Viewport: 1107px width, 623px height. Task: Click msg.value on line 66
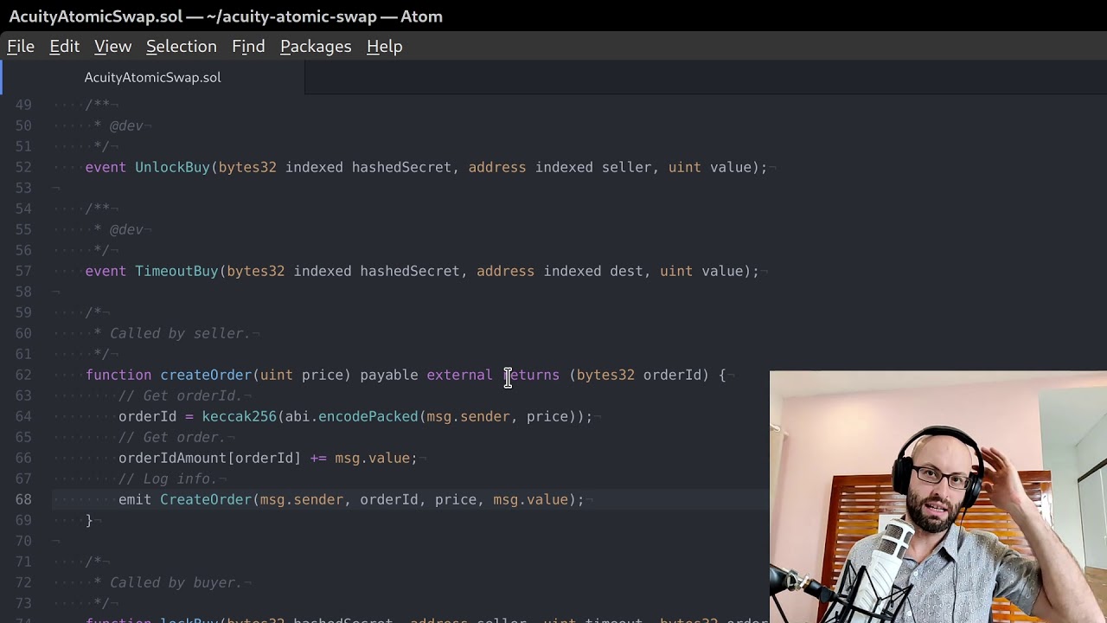[372, 458]
